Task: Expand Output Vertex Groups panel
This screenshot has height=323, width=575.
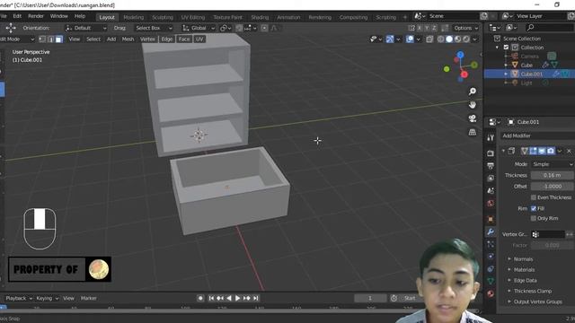Action: point(537,301)
